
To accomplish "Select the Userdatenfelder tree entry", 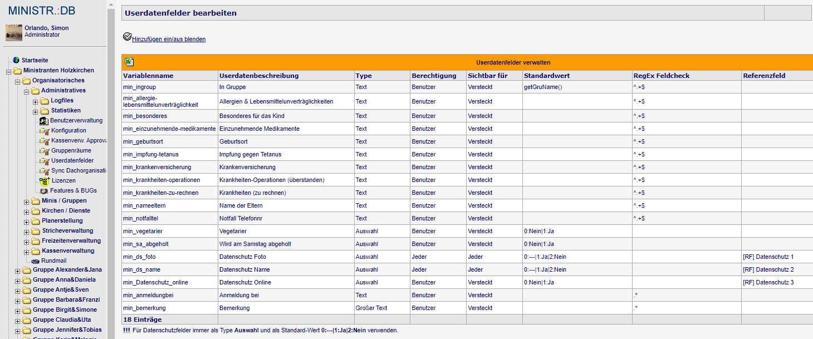I will [x=72, y=160].
